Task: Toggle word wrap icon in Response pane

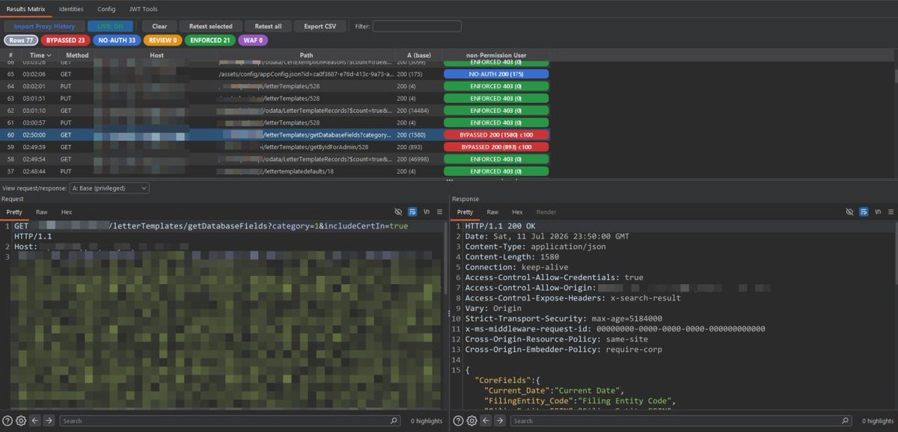Action: point(864,212)
